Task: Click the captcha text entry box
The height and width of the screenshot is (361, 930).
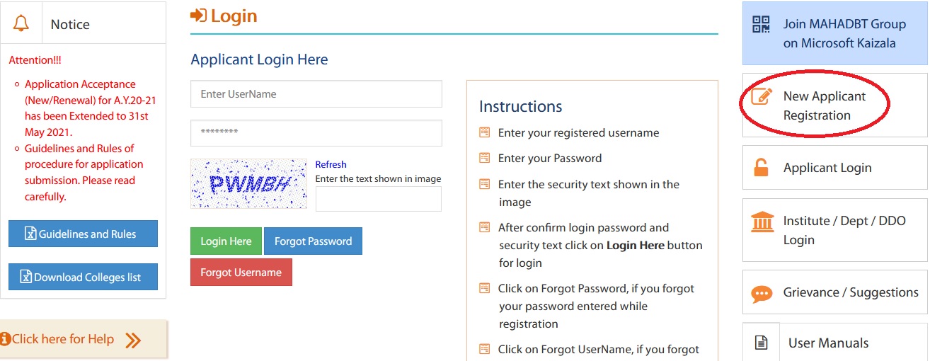Action: (x=379, y=199)
